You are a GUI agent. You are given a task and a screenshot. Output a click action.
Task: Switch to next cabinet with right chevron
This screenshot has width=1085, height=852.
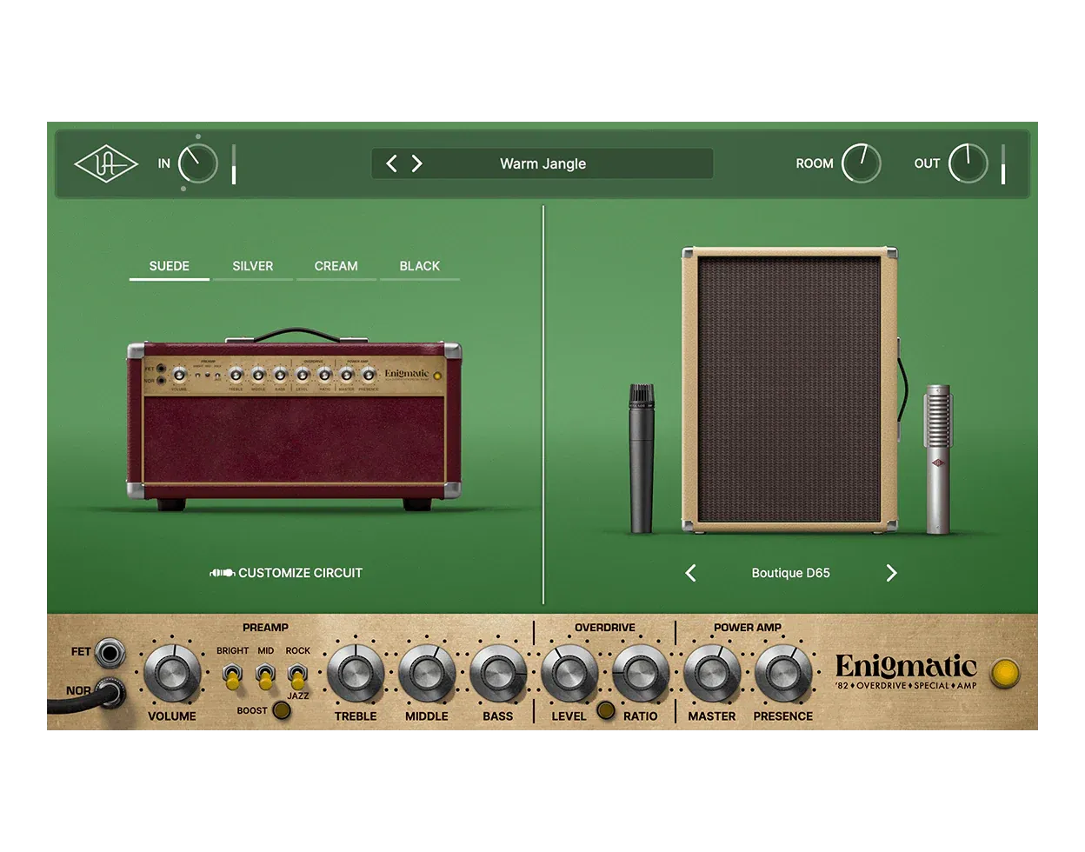point(891,573)
